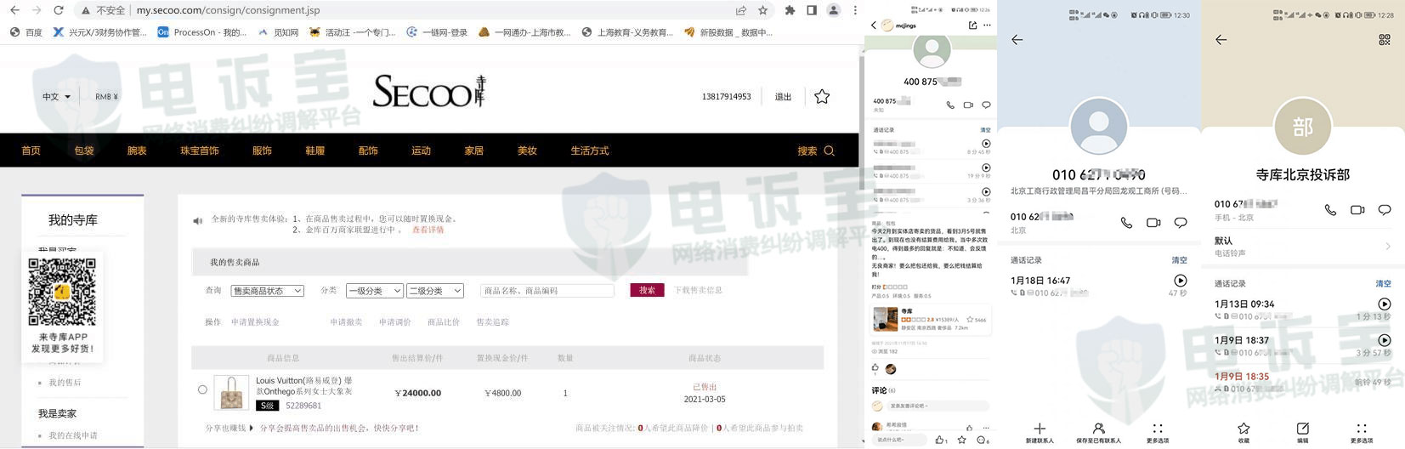This screenshot has height=449, width=1405.
Task: Open the 包袋 nav item
Action: [84, 151]
